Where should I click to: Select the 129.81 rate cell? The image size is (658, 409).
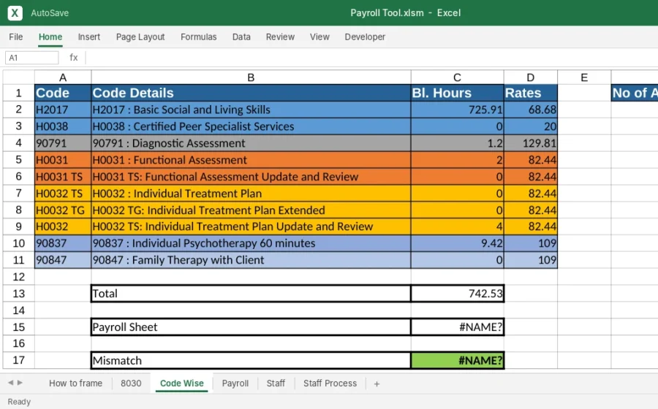(x=531, y=143)
